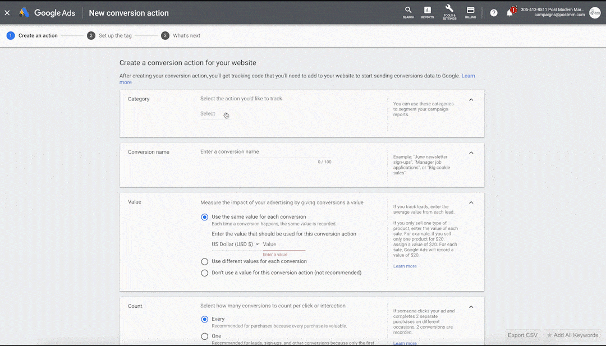This screenshot has width=606, height=346.
Task: Click the Google Ads logo
Action: [x=47, y=13]
